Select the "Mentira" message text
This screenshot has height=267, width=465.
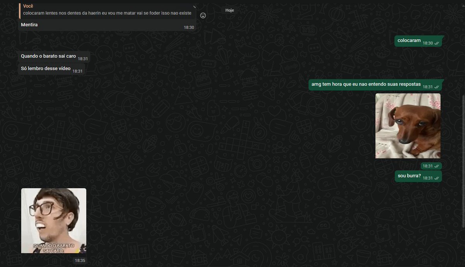pyautogui.click(x=29, y=25)
